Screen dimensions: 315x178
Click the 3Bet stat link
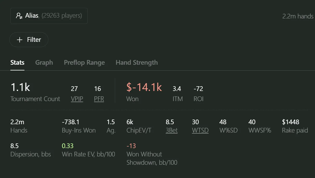point(172,130)
